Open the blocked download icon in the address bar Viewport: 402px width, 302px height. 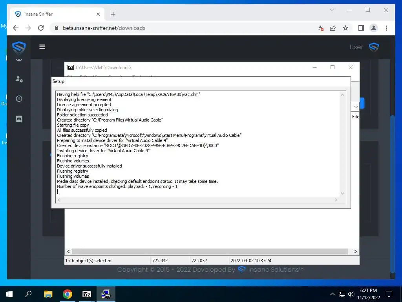(321, 28)
